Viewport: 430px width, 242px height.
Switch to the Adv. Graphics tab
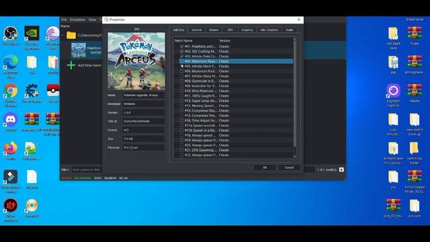(x=269, y=30)
